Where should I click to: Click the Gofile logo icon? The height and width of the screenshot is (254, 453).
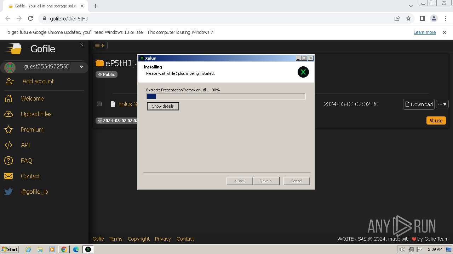tap(13, 49)
